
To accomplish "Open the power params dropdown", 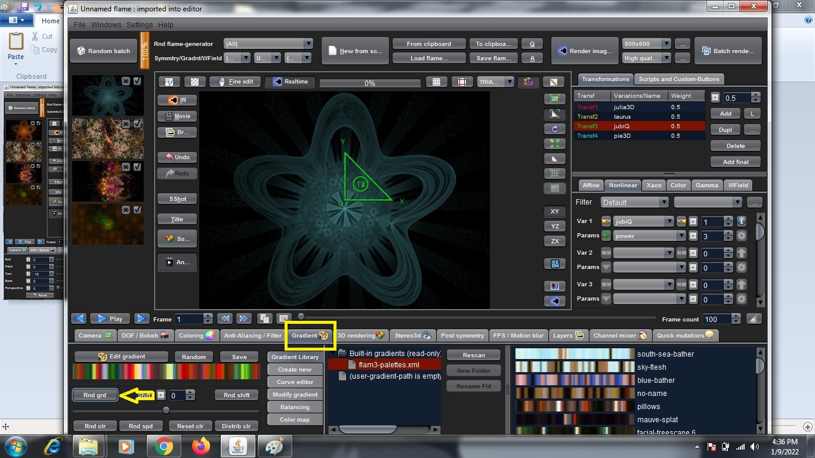I will (x=649, y=236).
